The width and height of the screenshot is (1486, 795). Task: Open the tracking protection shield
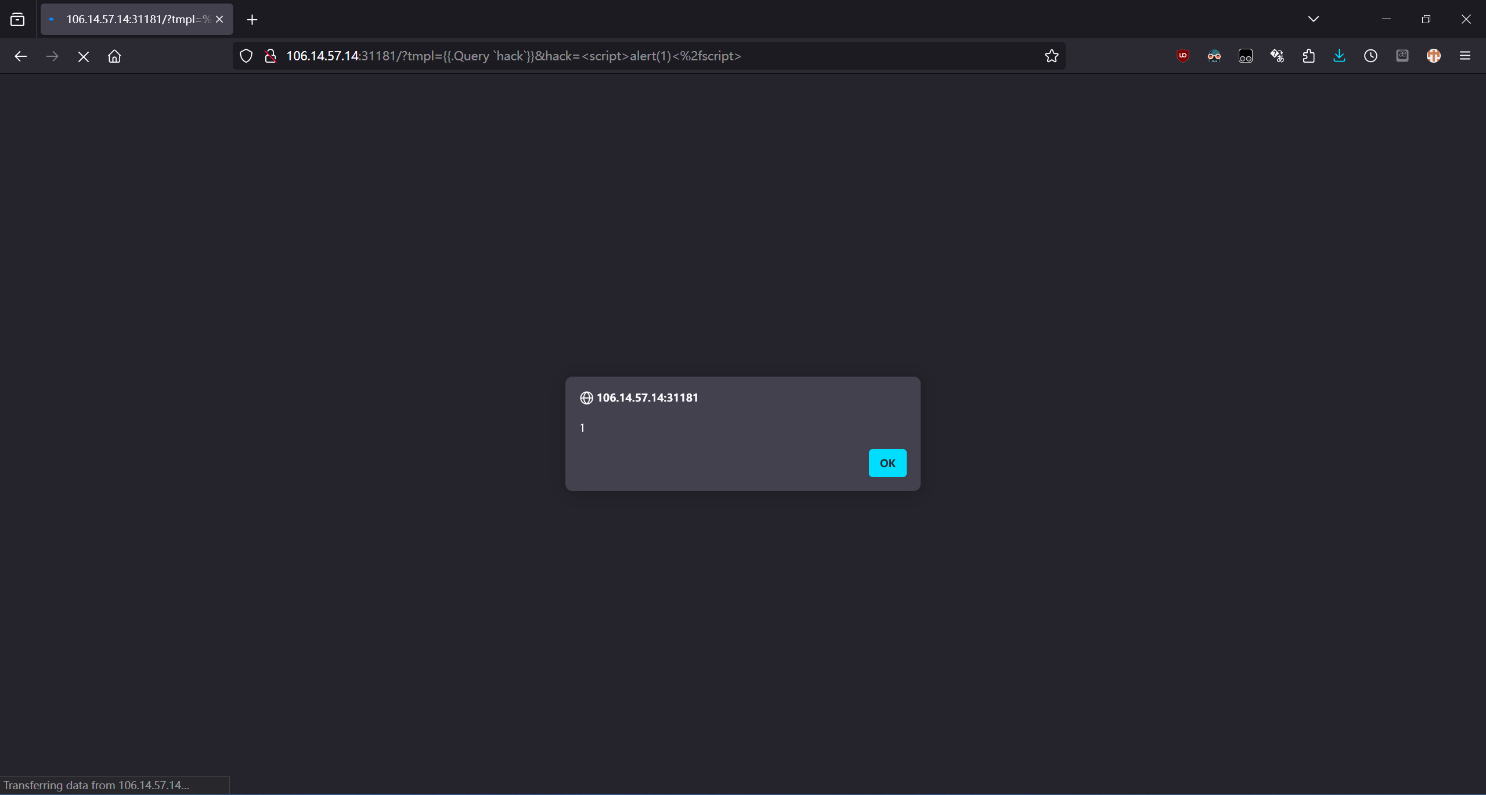click(x=246, y=56)
